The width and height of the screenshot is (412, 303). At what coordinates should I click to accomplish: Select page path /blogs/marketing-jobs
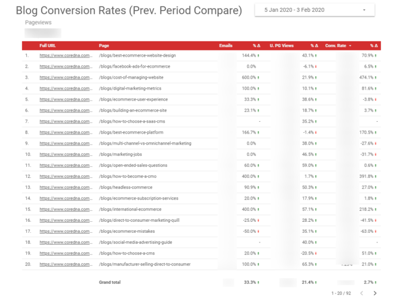(x=120, y=154)
